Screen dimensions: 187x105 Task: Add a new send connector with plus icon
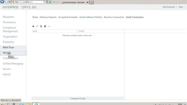point(33,26)
